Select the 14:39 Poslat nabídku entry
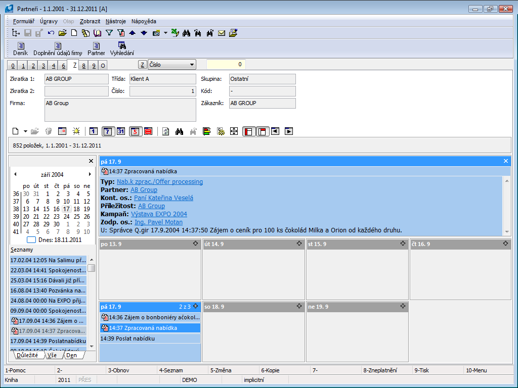The image size is (518, 388). [x=127, y=338]
